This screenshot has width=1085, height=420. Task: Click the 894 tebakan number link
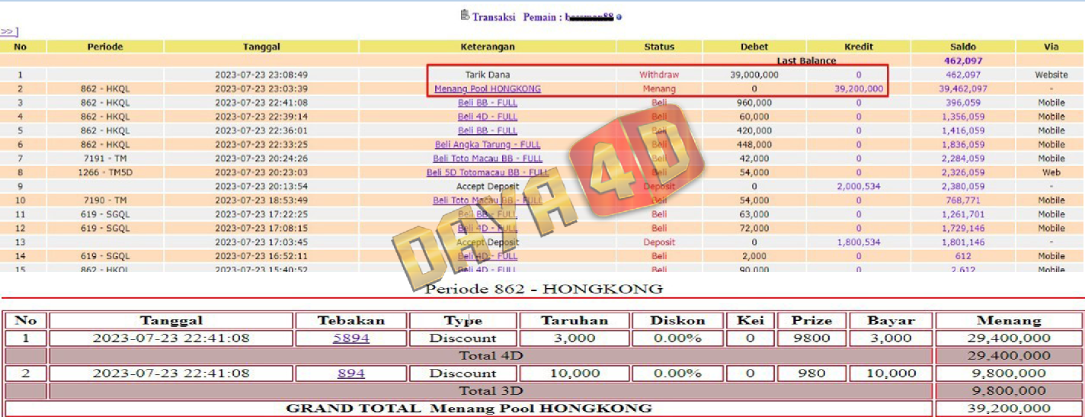coord(351,374)
